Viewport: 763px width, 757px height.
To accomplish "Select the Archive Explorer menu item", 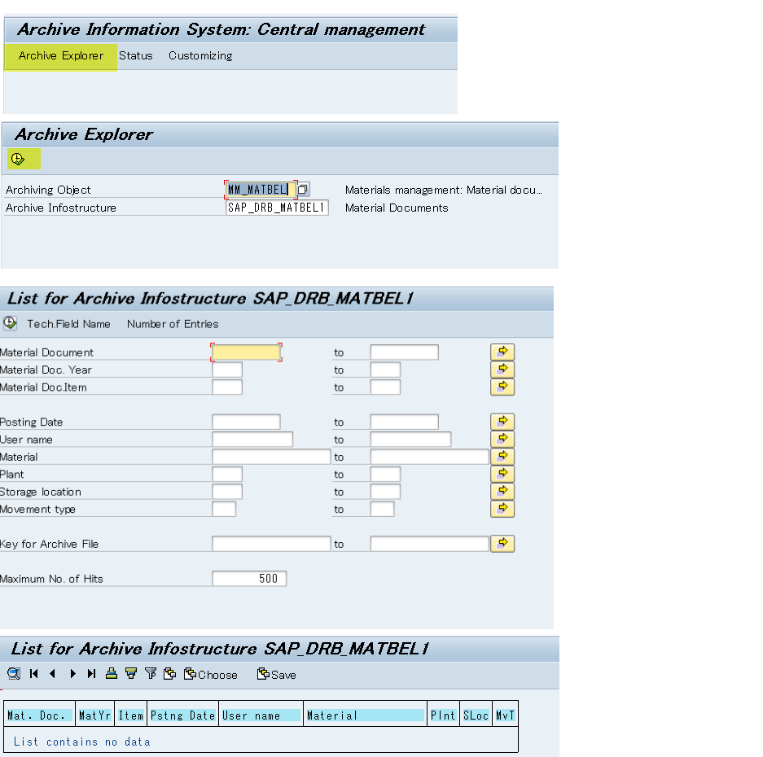I will [x=61, y=56].
